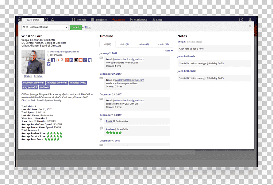Click the wine glass icon for Dined entry

tap(101, 120)
